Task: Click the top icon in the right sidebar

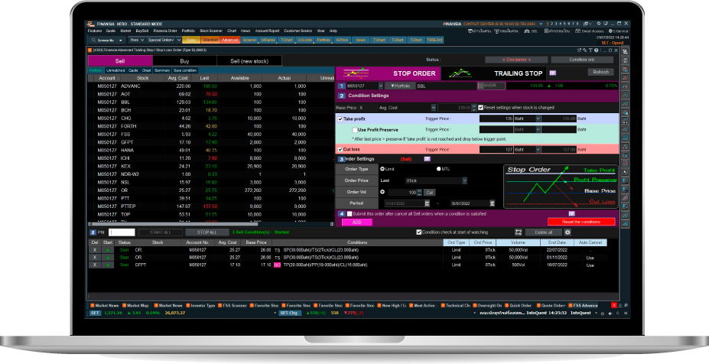Action: point(626,52)
